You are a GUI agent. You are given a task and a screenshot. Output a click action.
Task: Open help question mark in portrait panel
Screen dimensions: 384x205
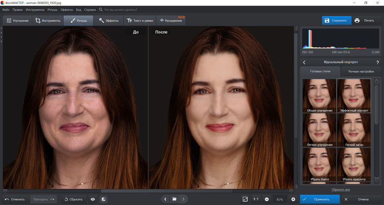377,62
